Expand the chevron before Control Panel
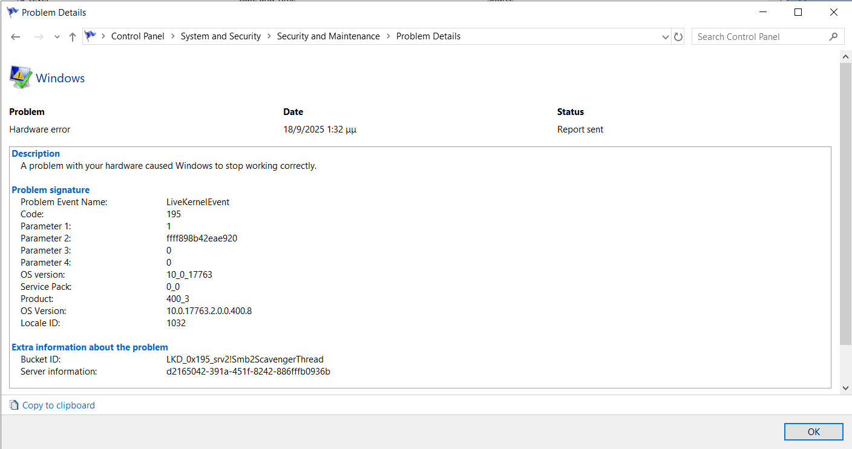Viewport: 852px width, 449px height. point(103,36)
